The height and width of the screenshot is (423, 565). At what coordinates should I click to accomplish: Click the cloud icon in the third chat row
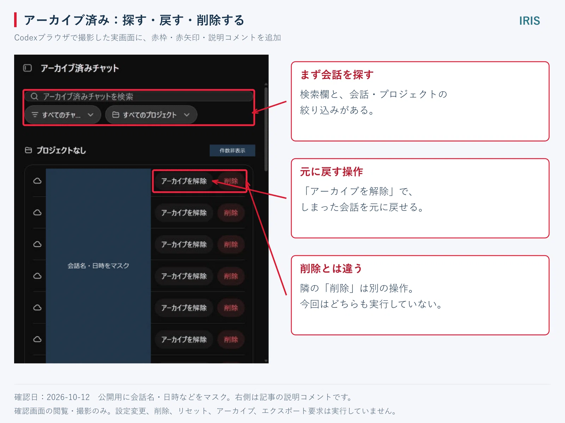[x=37, y=244]
